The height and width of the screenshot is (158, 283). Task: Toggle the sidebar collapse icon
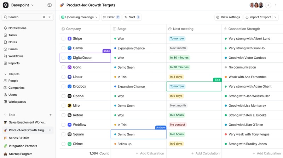tap(50, 5)
